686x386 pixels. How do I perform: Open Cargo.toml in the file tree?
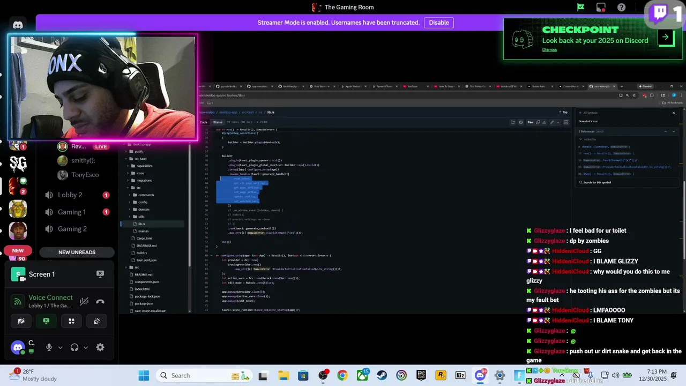[x=144, y=238]
